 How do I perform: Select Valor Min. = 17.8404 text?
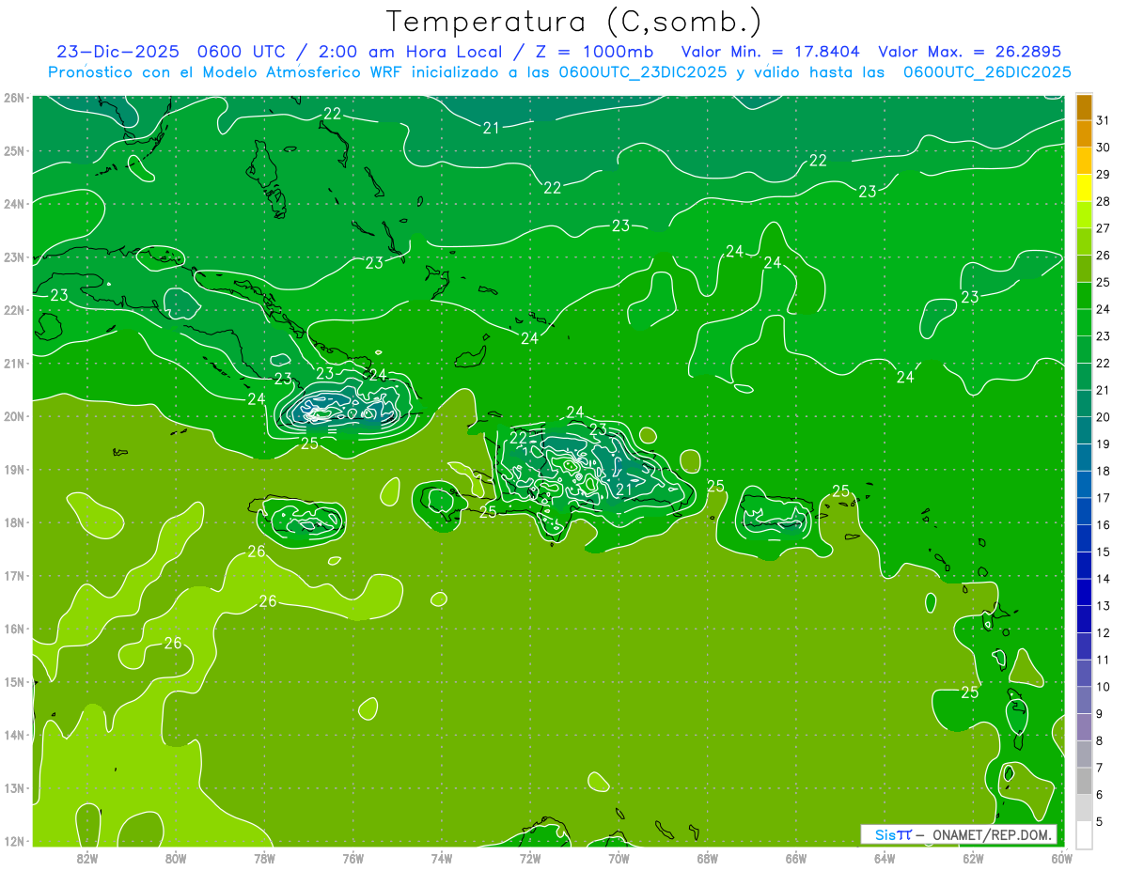(770, 52)
